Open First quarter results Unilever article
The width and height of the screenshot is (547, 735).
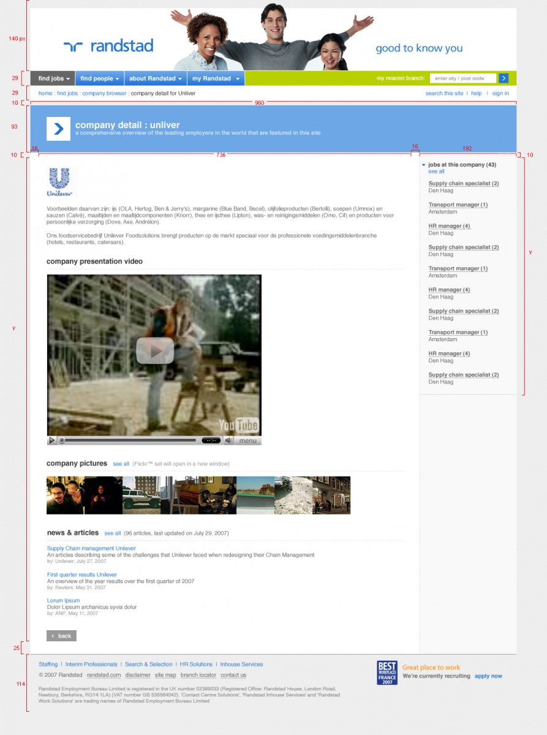82,575
